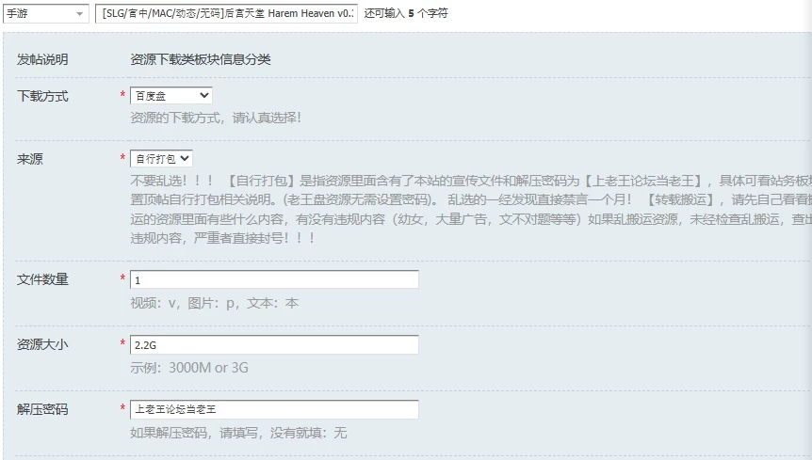This screenshot has height=460, width=812.
Task: Click the post title input field
Action: pos(226,13)
